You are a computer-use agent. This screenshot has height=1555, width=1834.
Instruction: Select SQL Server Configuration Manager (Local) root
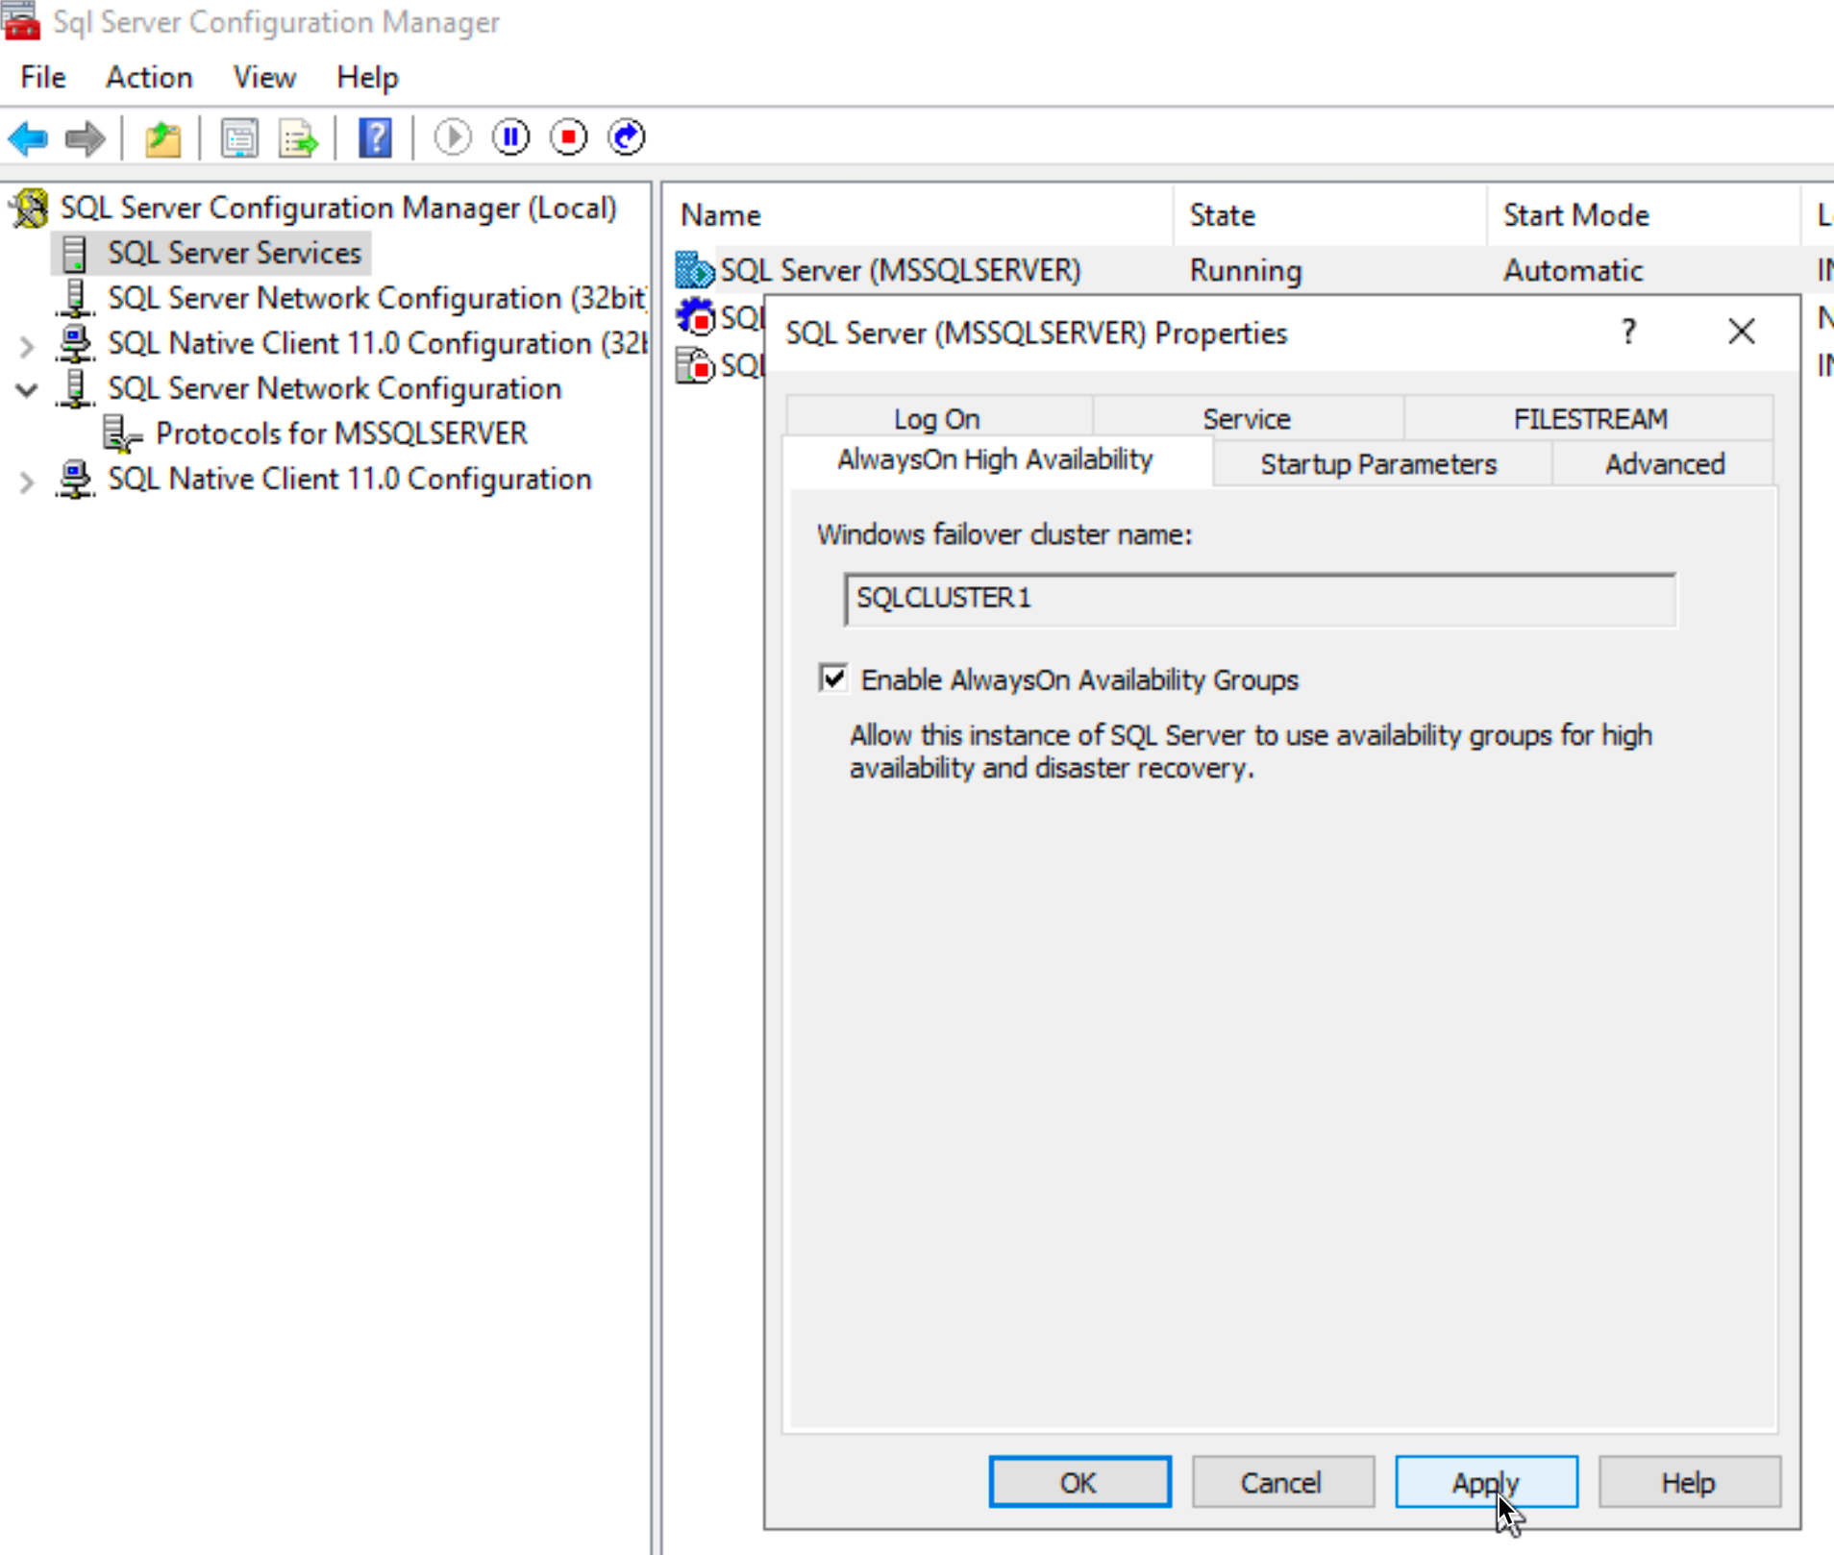[x=338, y=208]
